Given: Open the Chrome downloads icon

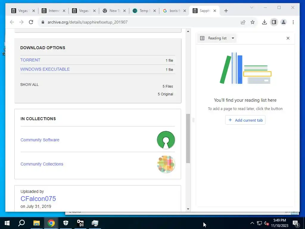Looking at the screenshot, I should click(x=264, y=22).
